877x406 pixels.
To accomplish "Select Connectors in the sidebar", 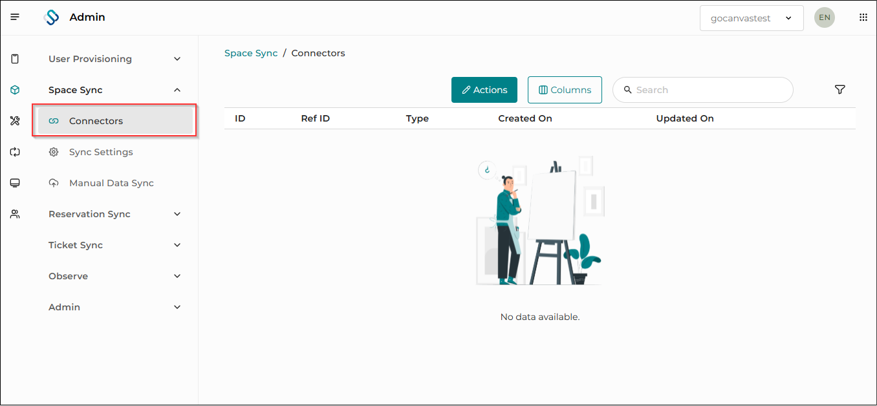I will (115, 121).
